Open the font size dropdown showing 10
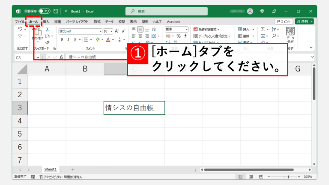 [111, 31]
